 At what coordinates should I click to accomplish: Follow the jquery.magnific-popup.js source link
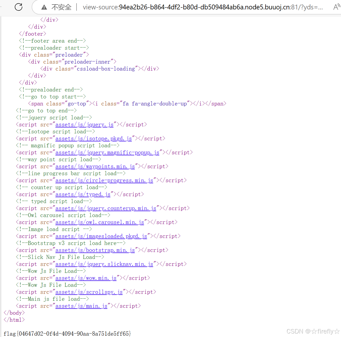[x=107, y=152]
